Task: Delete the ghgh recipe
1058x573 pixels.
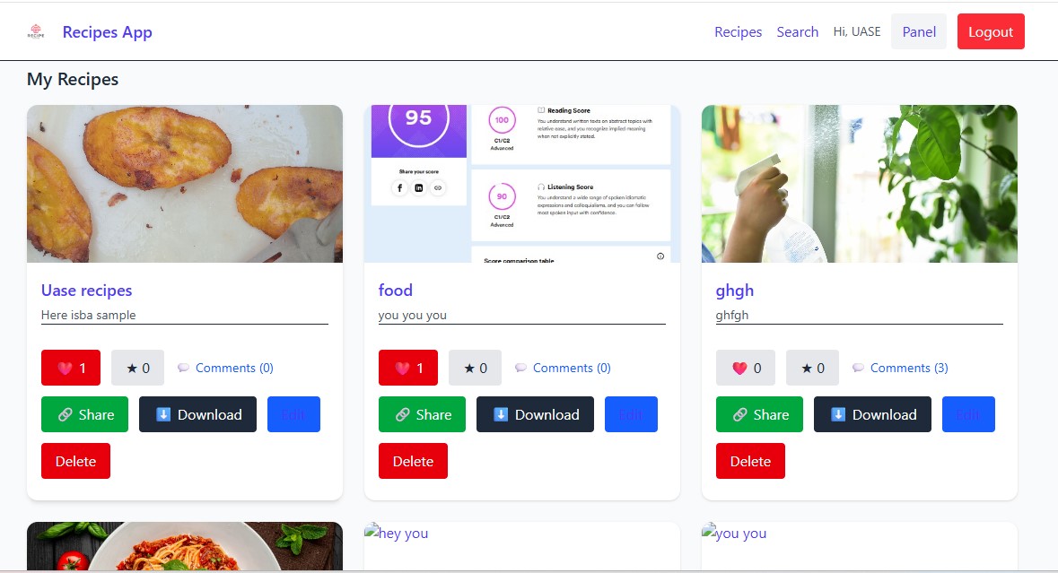Action: click(x=750, y=461)
